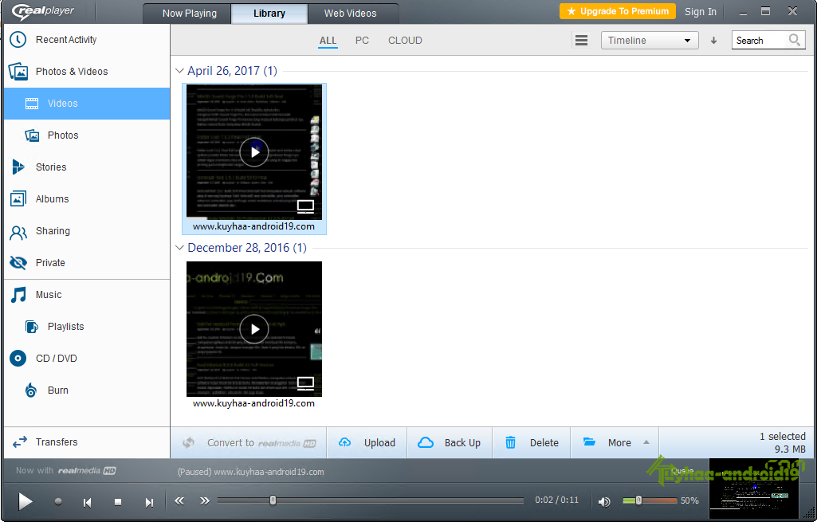The width and height of the screenshot is (817, 522).
Task: Skip to next track
Action: [x=149, y=503]
